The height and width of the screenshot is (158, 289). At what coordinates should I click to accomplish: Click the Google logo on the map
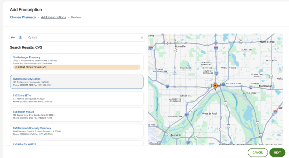(x=154, y=144)
